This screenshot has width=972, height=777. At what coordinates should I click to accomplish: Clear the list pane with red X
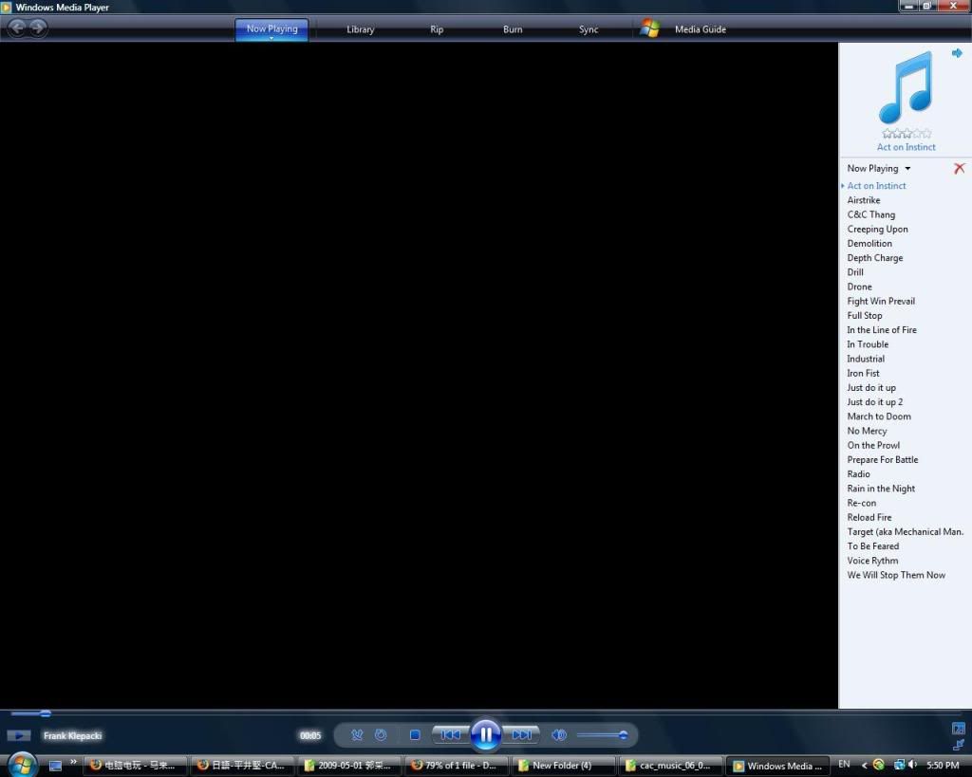(959, 168)
